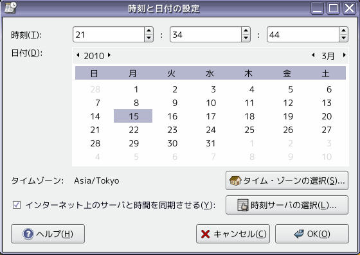Select March 6 in first week row
The height and width of the screenshot is (255, 360).
pyautogui.click(x=329, y=89)
